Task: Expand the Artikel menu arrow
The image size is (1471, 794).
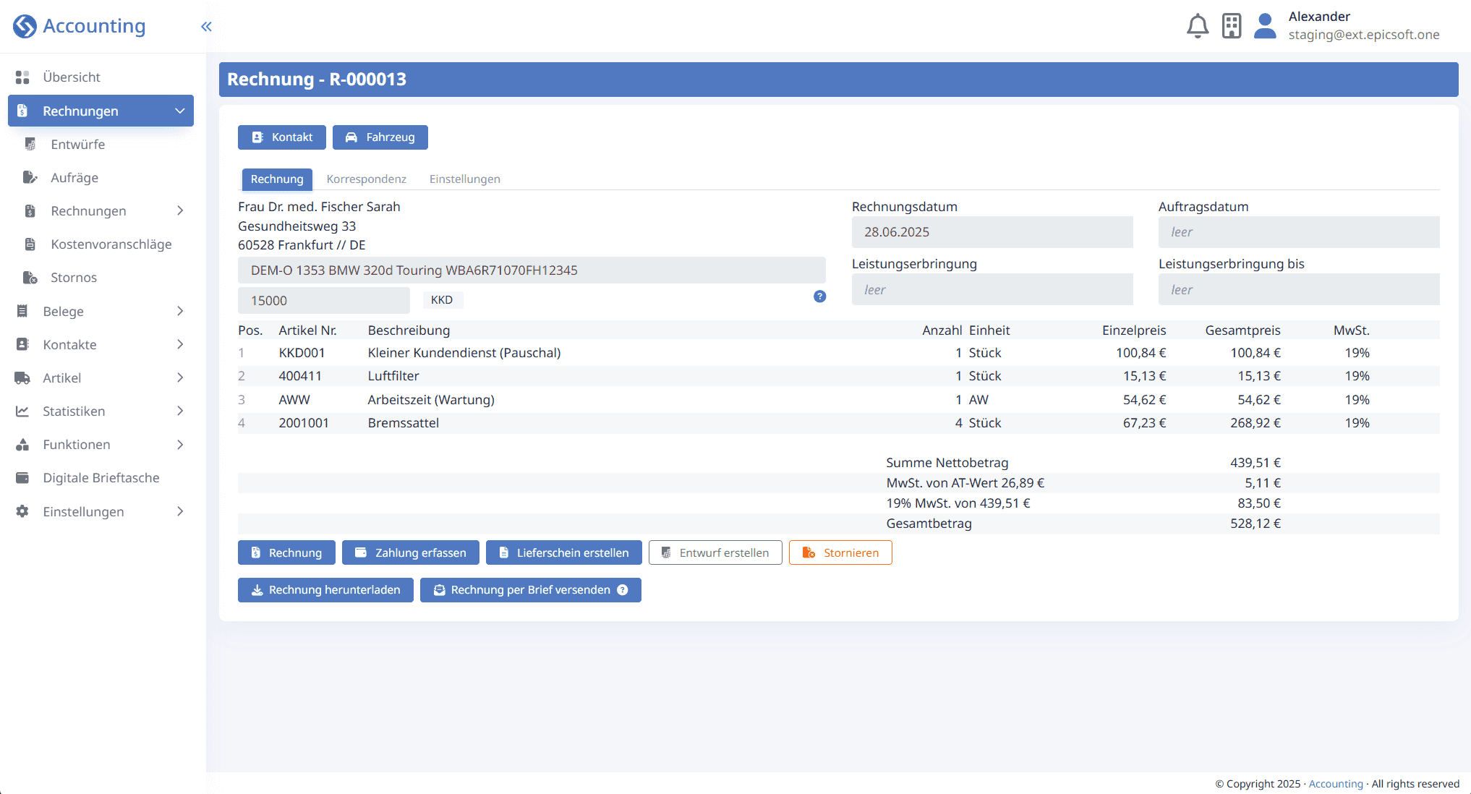Action: [x=180, y=377]
